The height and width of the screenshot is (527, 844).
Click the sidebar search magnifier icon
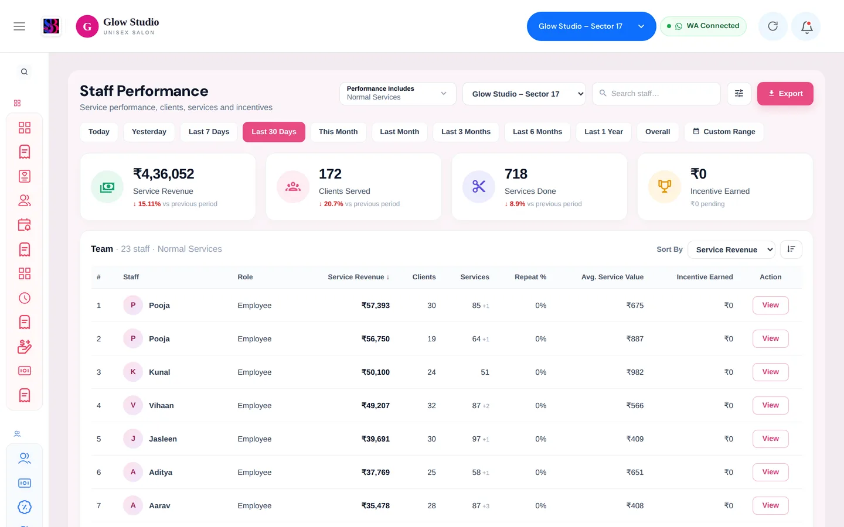pyautogui.click(x=24, y=72)
